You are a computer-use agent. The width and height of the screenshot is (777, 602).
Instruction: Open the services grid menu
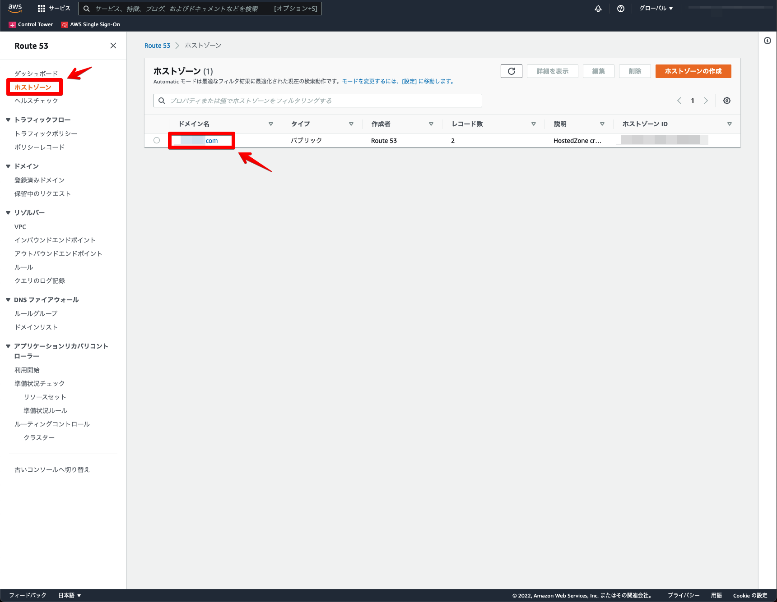coord(54,8)
